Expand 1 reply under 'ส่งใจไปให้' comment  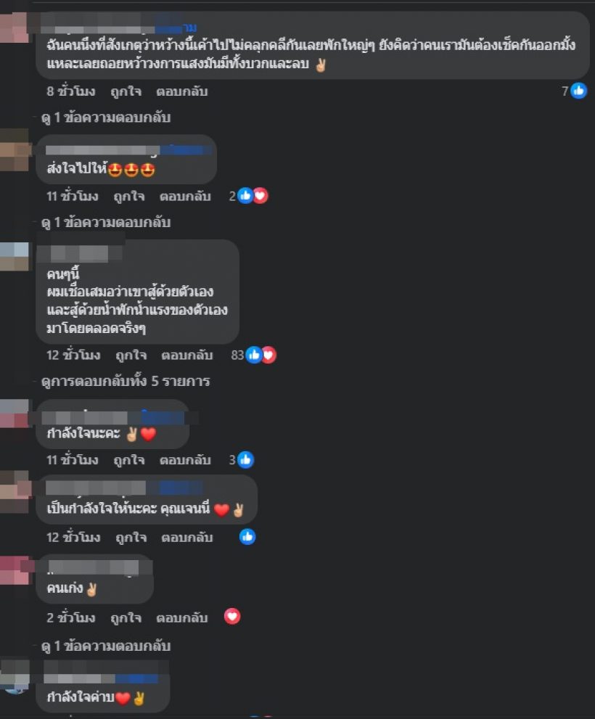(106, 223)
